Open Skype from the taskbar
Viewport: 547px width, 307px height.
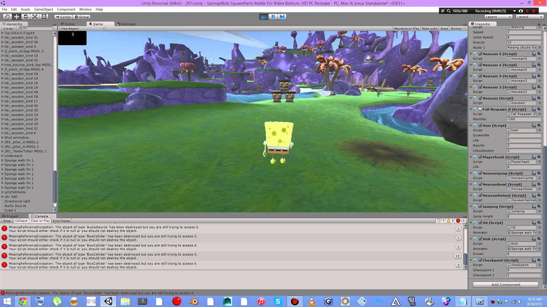[x=278, y=301]
